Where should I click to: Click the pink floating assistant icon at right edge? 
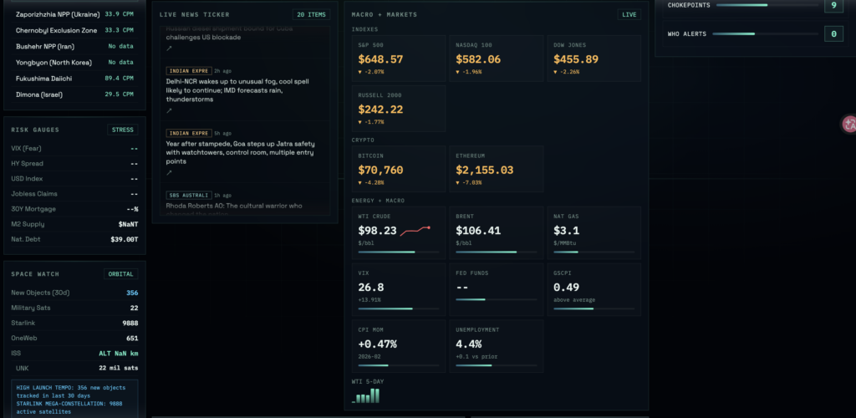(x=849, y=125)
